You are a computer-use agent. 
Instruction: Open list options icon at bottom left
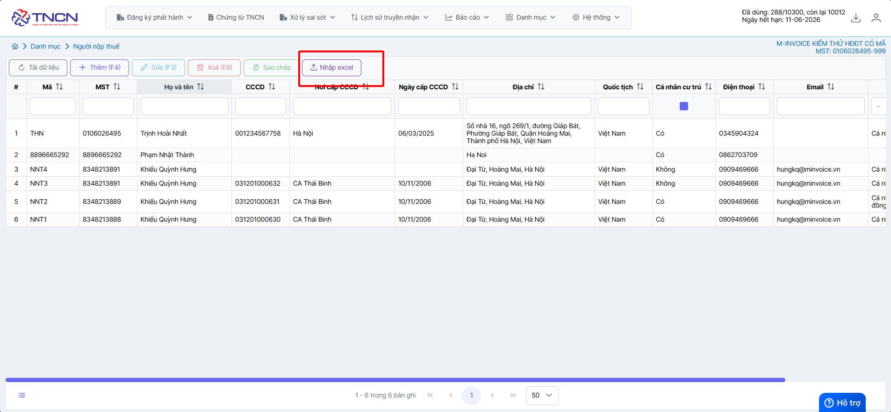coord(22,395)
